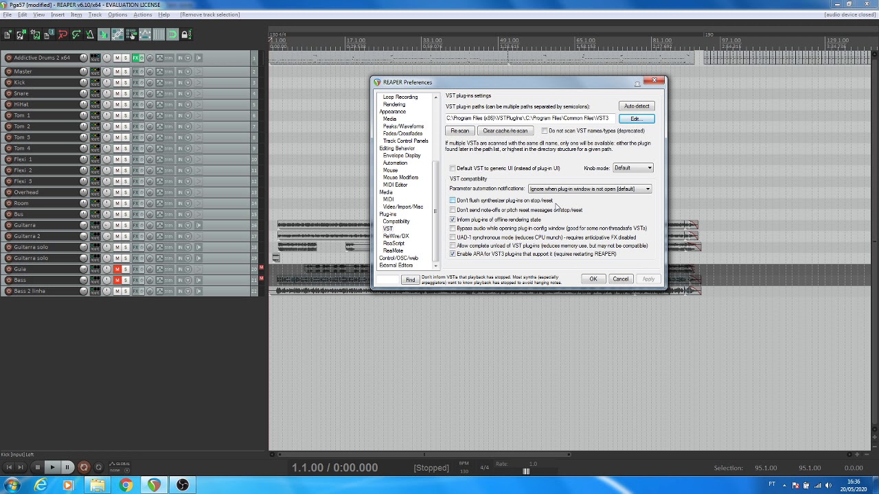Select Mouse Modifiers in preferences tree
The height and width of the screenshot is (494, 879).
coord(400,177)
